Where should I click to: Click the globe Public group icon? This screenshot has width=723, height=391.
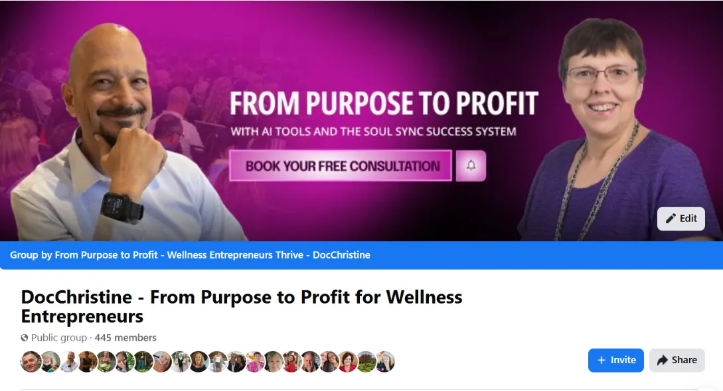click(25, 337)
